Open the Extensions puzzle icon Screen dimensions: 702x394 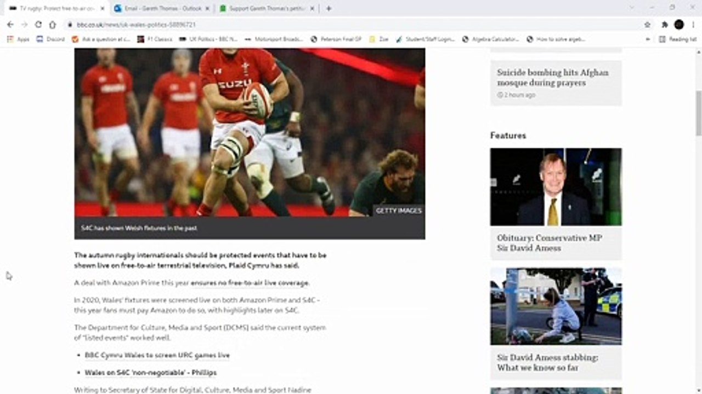tap(665, 25)
